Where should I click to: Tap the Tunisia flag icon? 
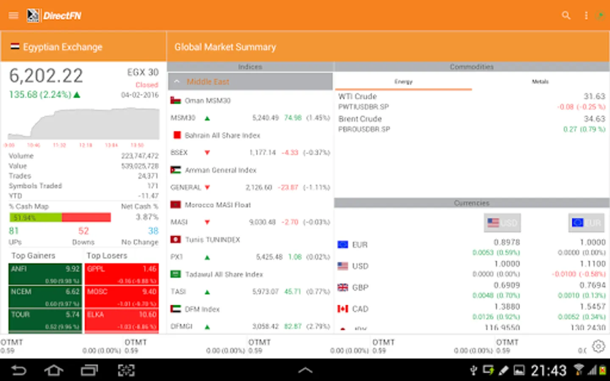[175, 240]
